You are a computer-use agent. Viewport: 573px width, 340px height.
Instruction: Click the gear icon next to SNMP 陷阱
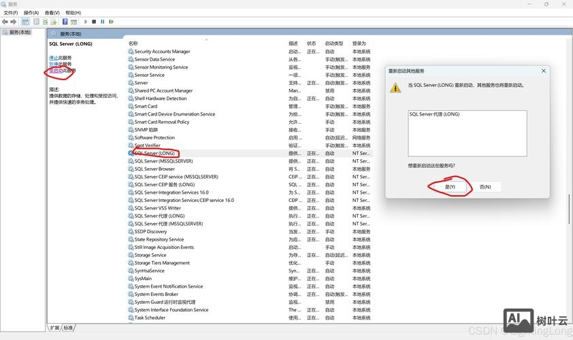pos(131,130)
